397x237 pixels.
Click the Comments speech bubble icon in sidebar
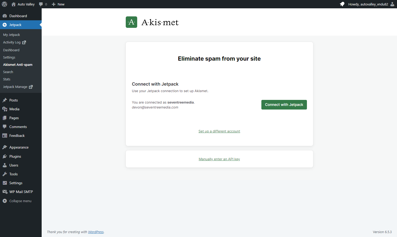coord(5,127)
